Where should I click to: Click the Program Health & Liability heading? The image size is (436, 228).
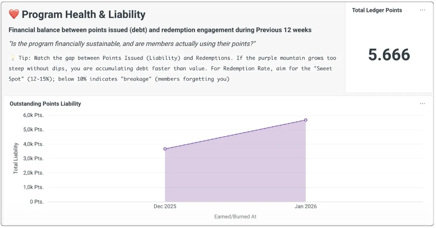tap(83, 15)
